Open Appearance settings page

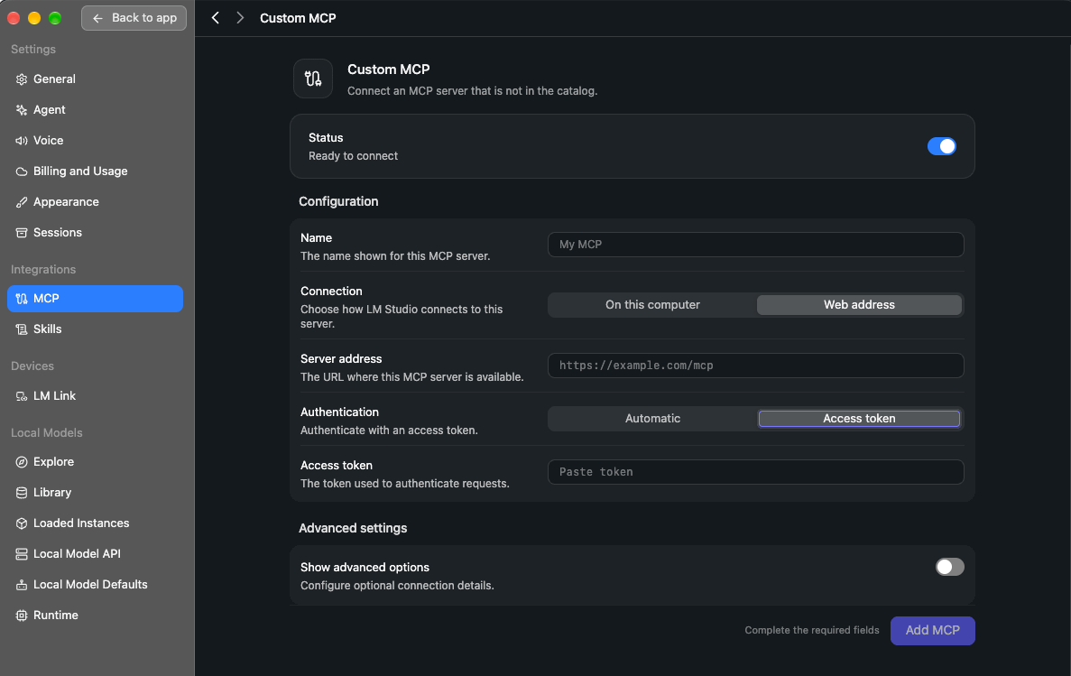point(95,202)
